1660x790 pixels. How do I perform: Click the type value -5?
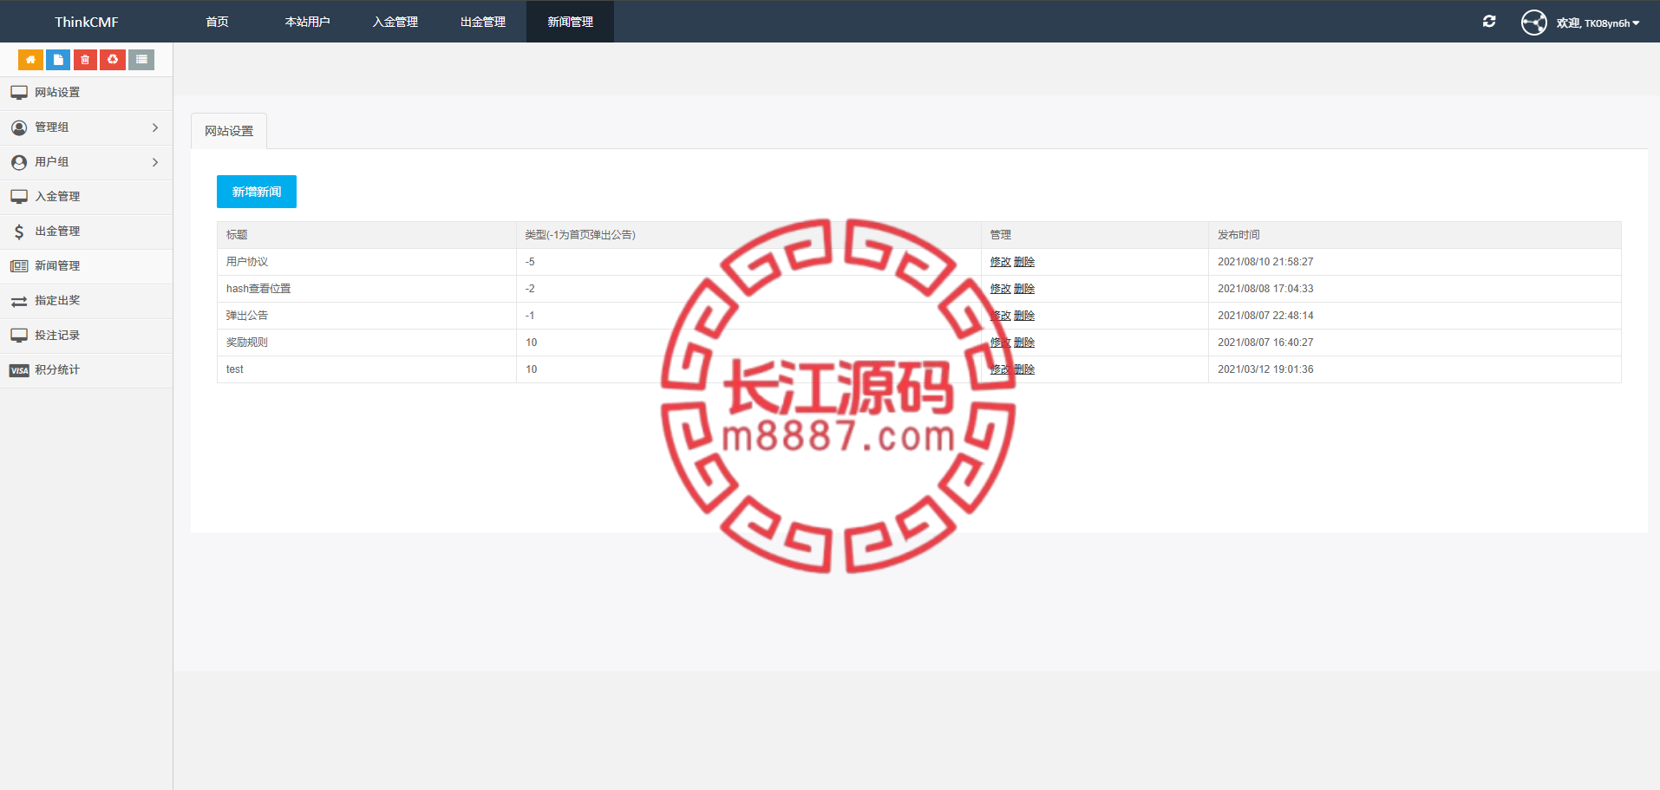pyautogui.click(x=530, y=262)
